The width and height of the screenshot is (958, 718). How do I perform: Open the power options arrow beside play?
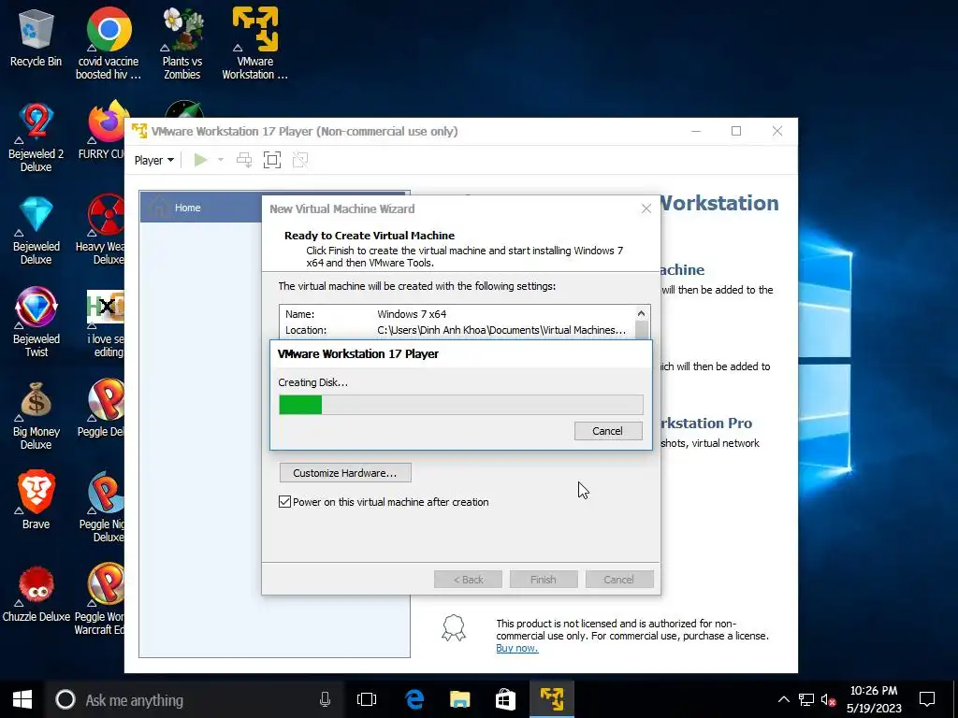(221, 160)
